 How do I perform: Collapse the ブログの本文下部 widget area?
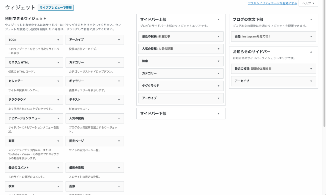311,20
